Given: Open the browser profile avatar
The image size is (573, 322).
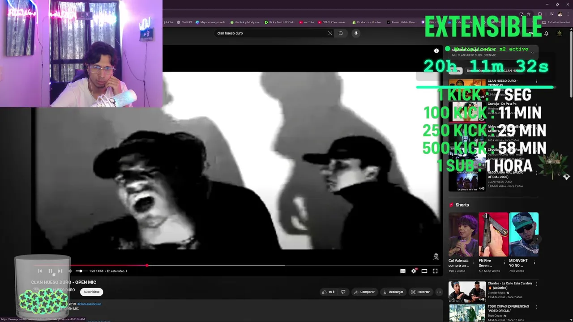Looking at the screenshot, I should (560, 14).
